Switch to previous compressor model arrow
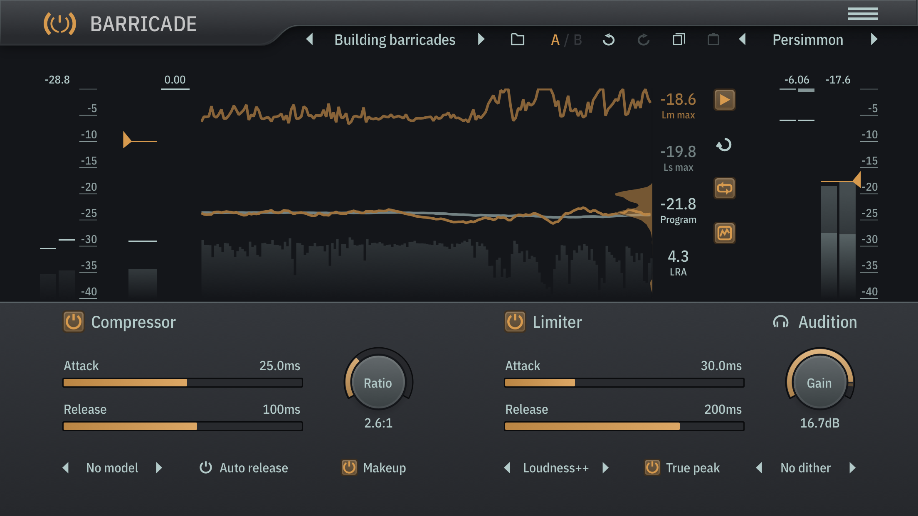918x516 pixels. pos(66,468)
